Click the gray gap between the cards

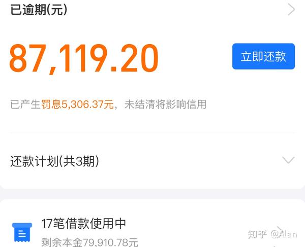coord(152,194)
